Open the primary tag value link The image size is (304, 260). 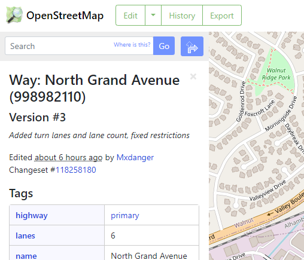click(125, 215)
